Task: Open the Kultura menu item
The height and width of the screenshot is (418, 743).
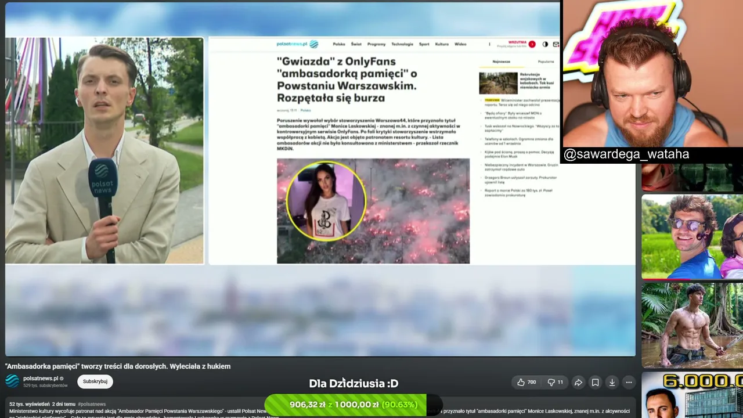Action: [442, 44]
